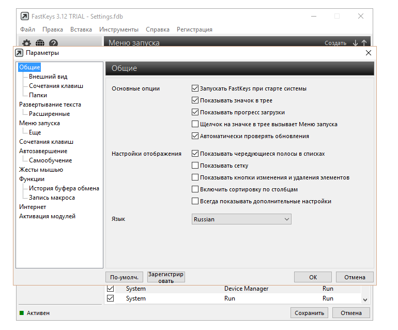Enable Показывать кнопки изменения и удаления элементов
398x330 pixels.
[195, 177]
